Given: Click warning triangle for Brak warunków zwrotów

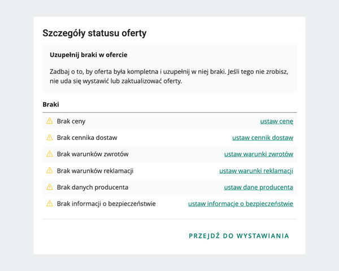Looking at the screenshot, I should [x=49, y=154].
